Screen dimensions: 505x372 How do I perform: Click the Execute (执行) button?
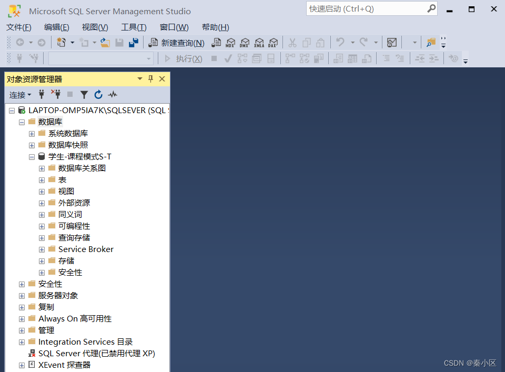[x=184, y=58]
